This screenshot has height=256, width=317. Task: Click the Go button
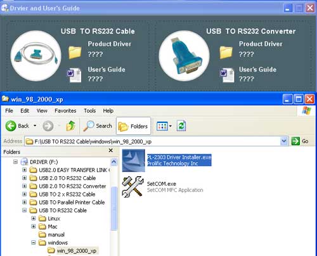[x=300, y=141]
